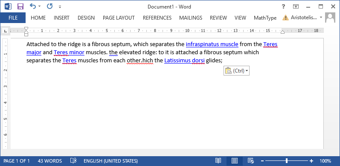Undo the last action
This screenshot has width=340, height=166.
coord(33,6)
